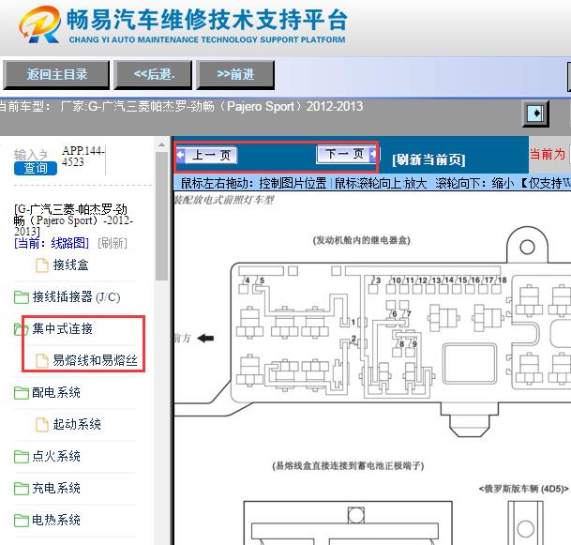Click the 返回主目录 button
Screen dimensions: 571x545
56,75
